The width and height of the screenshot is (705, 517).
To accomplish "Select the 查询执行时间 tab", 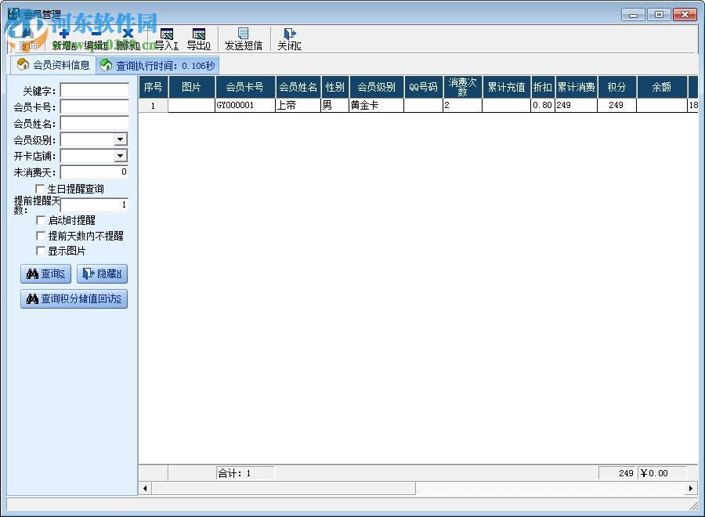I will (157, 66).
